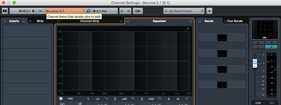Bypass the Inserts section
The image size is (281, 105).
[x=5, y=21]
